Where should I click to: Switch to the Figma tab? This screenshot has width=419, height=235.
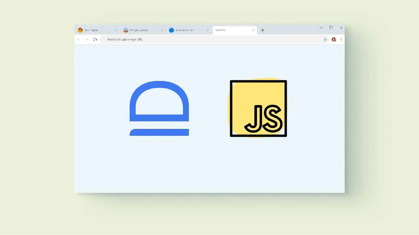click(x=98, y=30)
